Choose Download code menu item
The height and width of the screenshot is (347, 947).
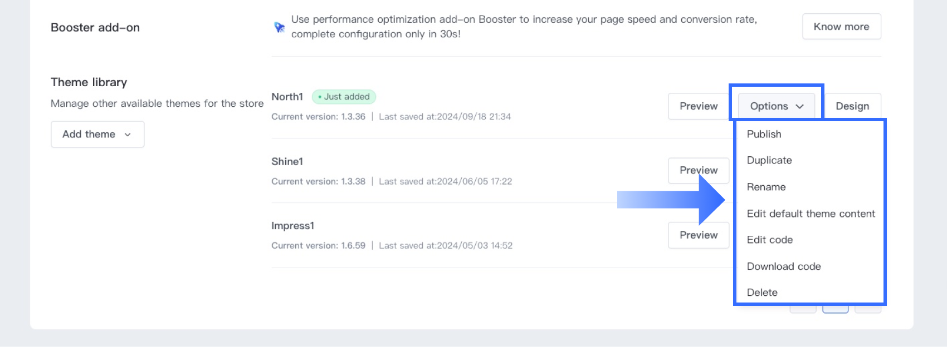pos(783,266)
